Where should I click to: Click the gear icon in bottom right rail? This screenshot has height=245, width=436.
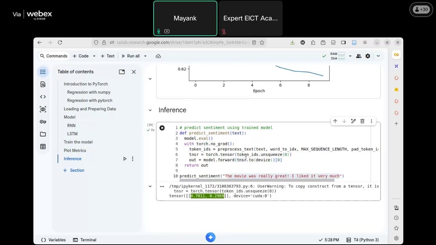[396, 239]
